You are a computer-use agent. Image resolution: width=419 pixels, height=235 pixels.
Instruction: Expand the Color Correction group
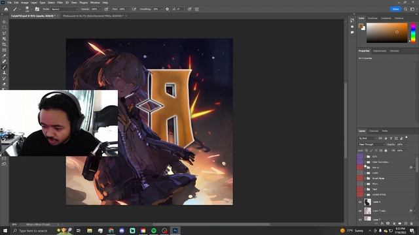click(x=365, y=162)
